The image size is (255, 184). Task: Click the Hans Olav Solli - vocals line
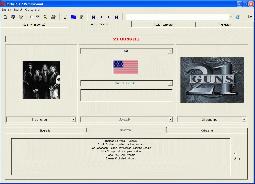(x=121, y=155)
